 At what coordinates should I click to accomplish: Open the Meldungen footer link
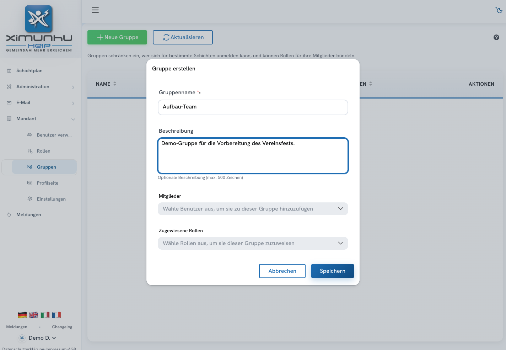(17, 327)
